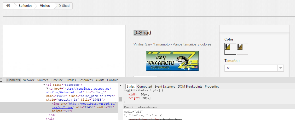Switch to the Network panel
Viewport: 295px width, 120px height.
pos(28,80)
